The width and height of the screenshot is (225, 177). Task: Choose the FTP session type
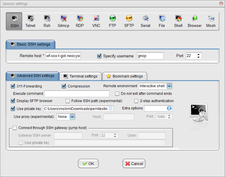112,21
